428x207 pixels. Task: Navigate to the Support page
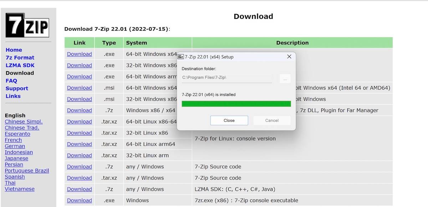17,89
